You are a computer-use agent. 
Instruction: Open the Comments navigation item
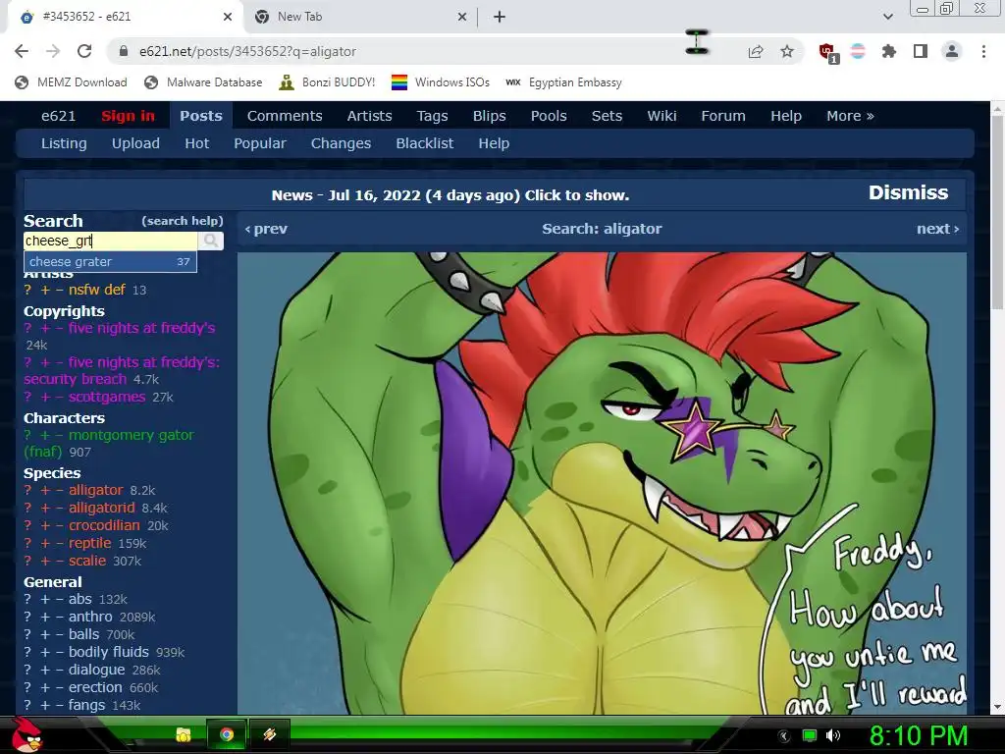(285, 116)
